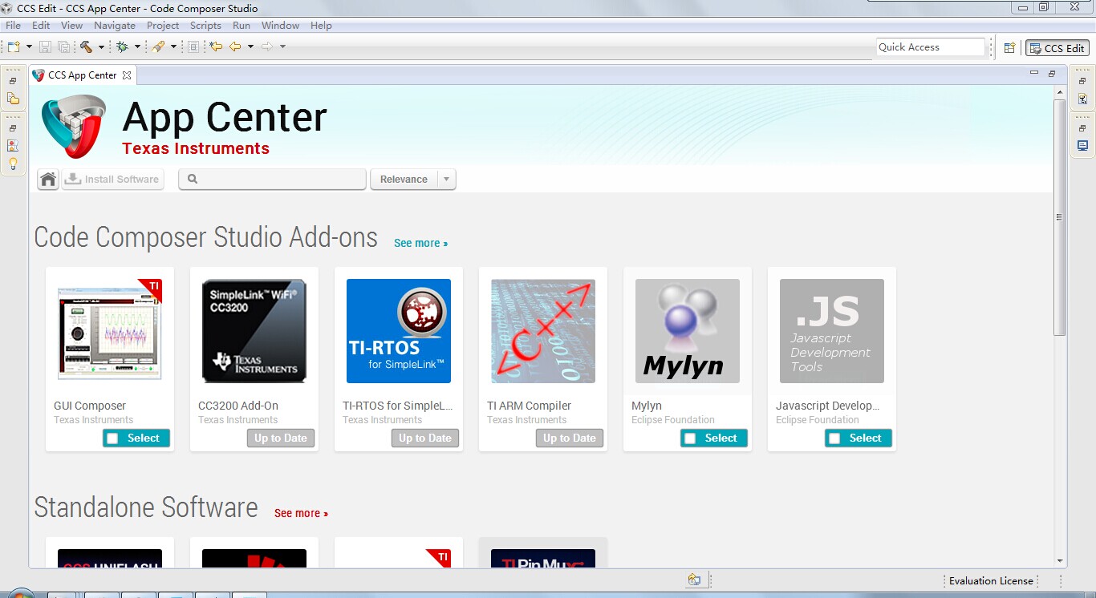Click the Save floppy disk icon

tap(45, 46)
